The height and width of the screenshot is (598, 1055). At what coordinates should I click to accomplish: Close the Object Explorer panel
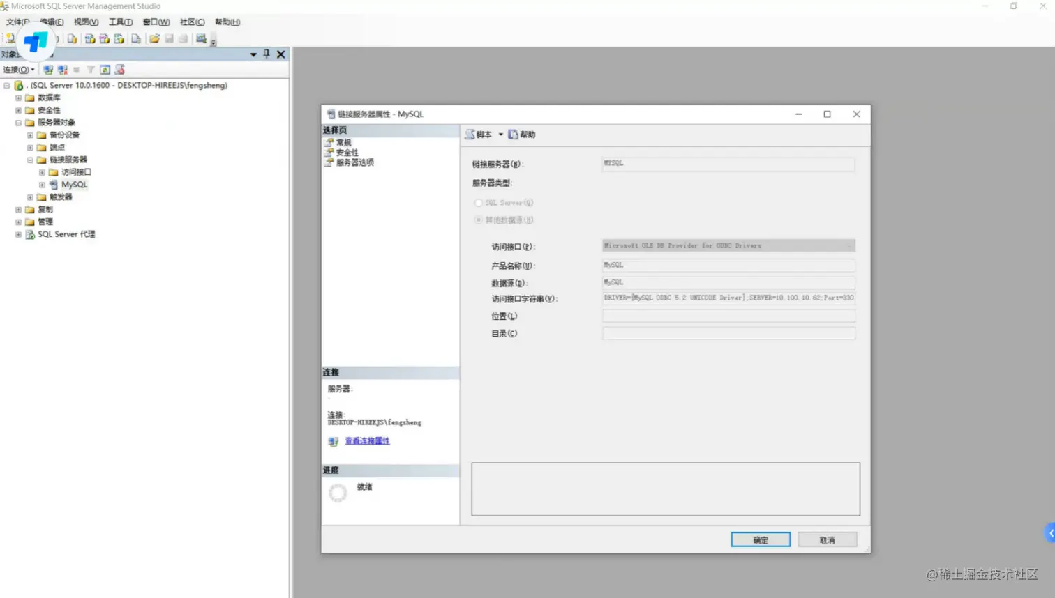[x=281, y=54]
